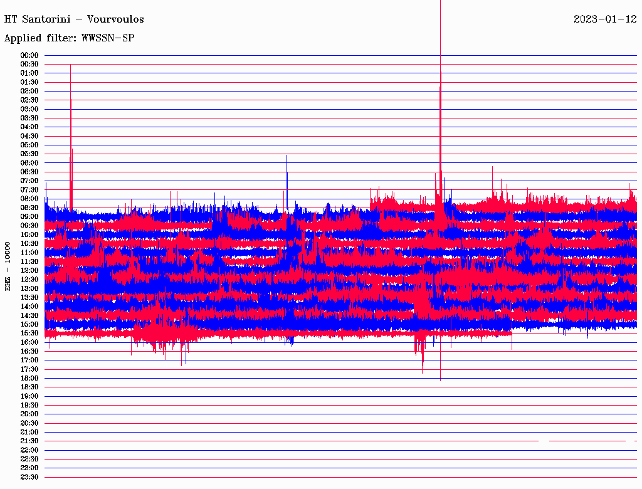Viewport: 642px width, 489px height.
Task: Click the 23:30 time label
Action: pyautogui.click(x=29, y=477)
